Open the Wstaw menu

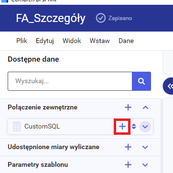click(x=100, y=41)
